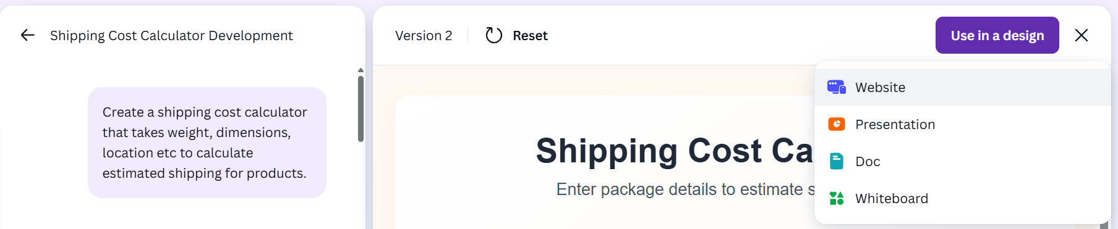Viewport: 1118px width, 229px height.
Task: Click the back arrow icon
Action: [27, 35]
